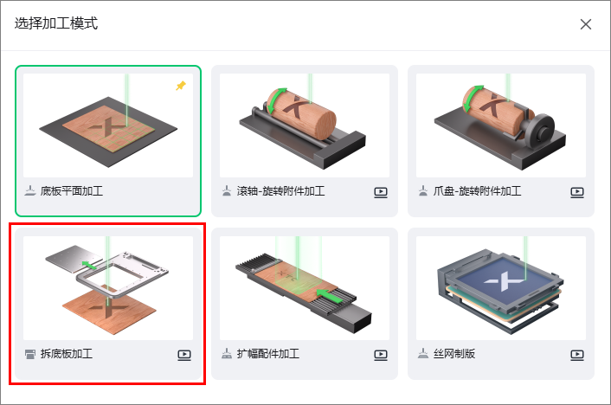Open video guide for 扩幅配件加工
This screenshot has width=611, height=405.
tap(381, 355)
